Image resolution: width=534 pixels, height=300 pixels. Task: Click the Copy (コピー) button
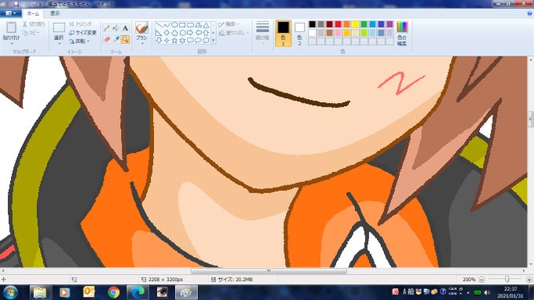(31, 33)
